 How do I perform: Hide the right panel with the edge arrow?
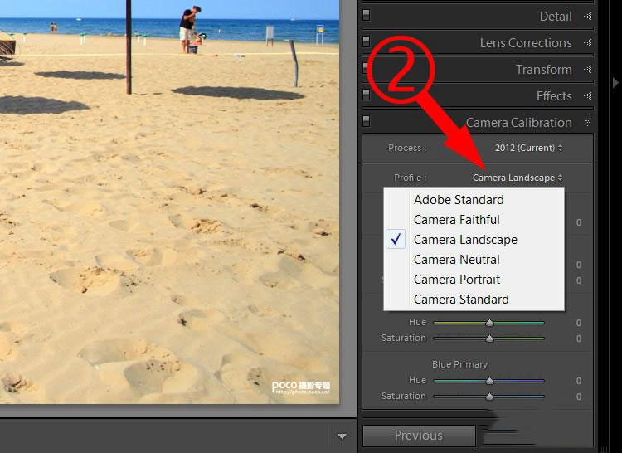(x=615, y=82)
